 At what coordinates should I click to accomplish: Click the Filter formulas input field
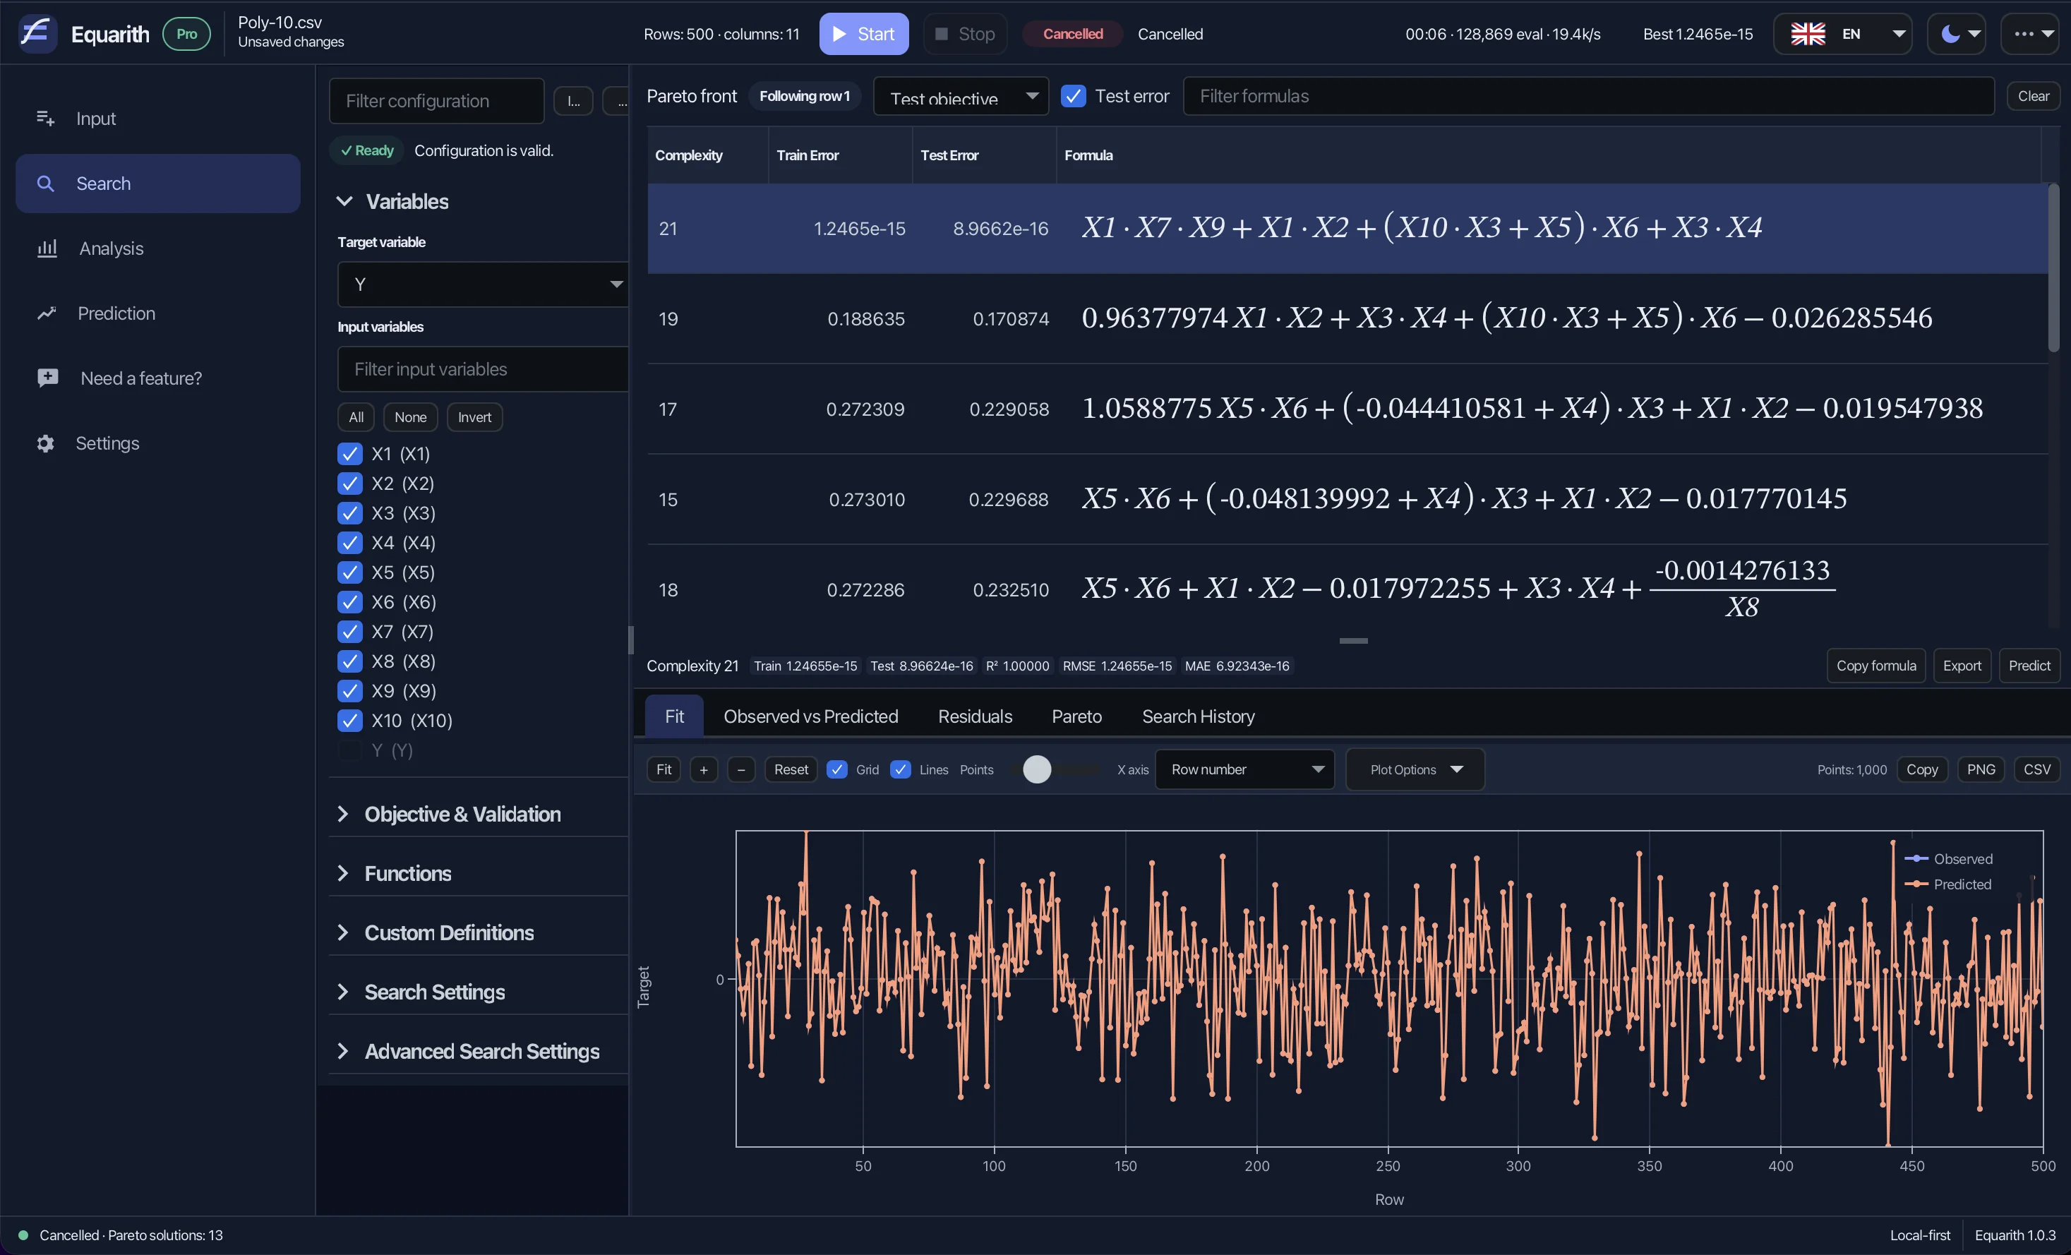[1589, 96]
